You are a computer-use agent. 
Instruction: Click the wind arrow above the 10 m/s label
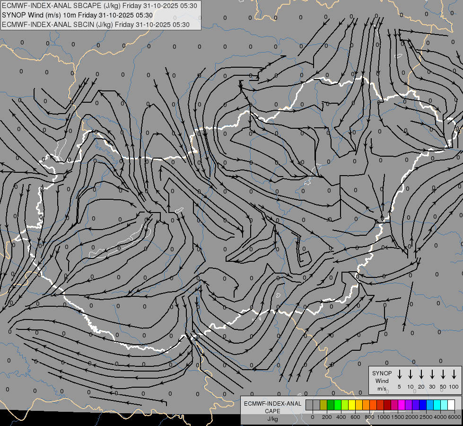410,374
